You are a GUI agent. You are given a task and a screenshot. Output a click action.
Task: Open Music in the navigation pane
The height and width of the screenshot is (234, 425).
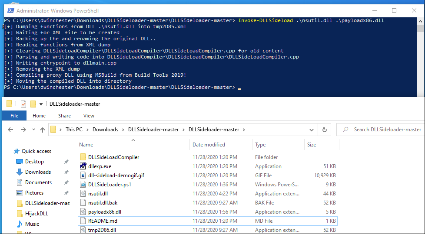[32, 224]
